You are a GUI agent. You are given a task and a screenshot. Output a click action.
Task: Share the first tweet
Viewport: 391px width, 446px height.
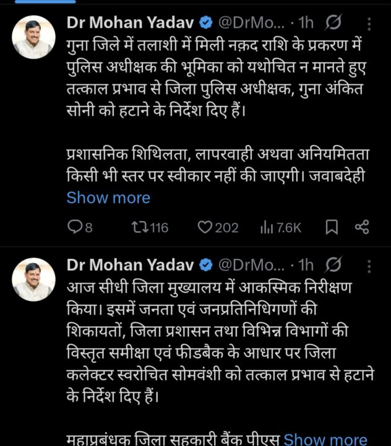[362, 228]
